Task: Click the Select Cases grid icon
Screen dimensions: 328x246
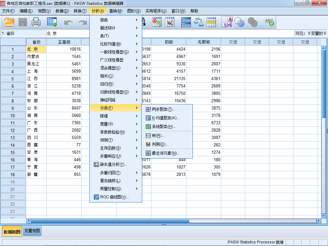Action: 211,22
